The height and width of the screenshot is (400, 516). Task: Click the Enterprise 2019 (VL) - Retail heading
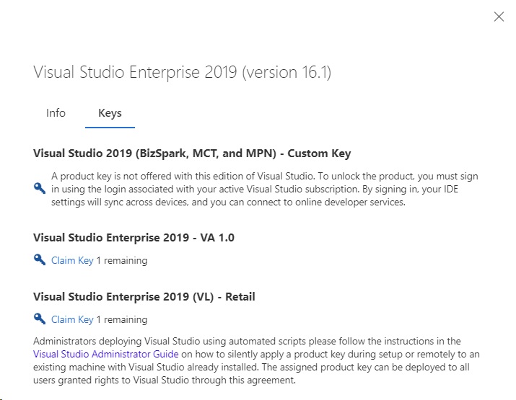(x=144, y=296)
